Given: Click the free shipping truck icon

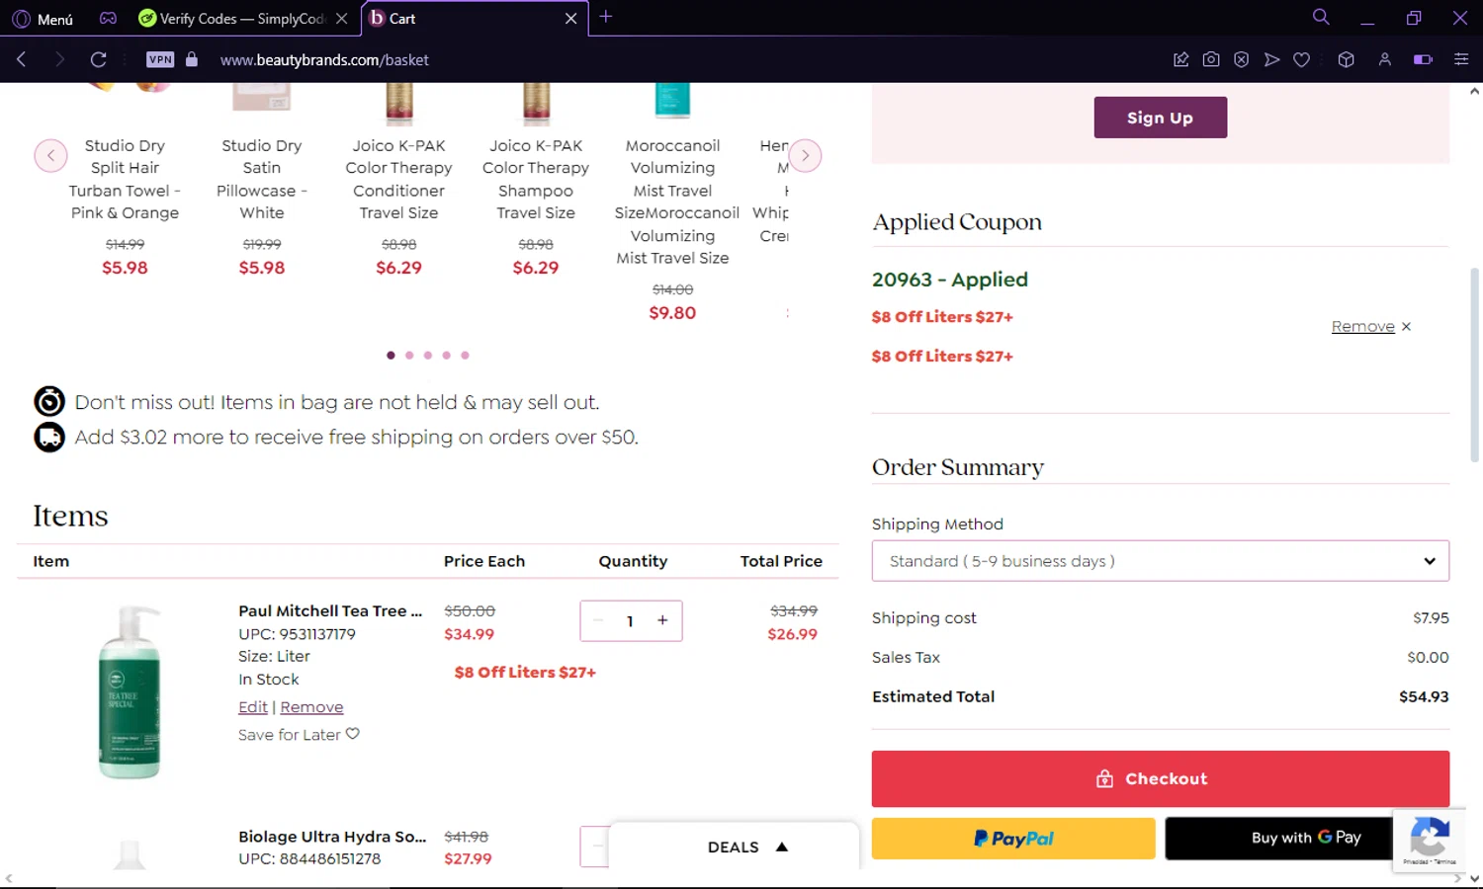Looking at the screenshot, I should point(49,437).
